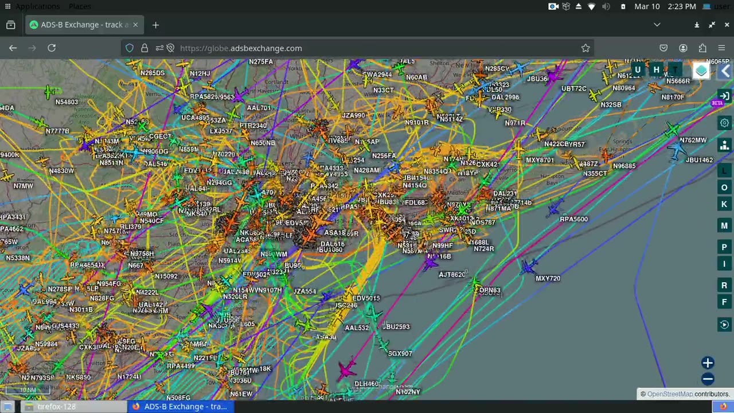Screen dimensions: 734x413
Task: Open the user session menu
Action: [x=716, y=6]
